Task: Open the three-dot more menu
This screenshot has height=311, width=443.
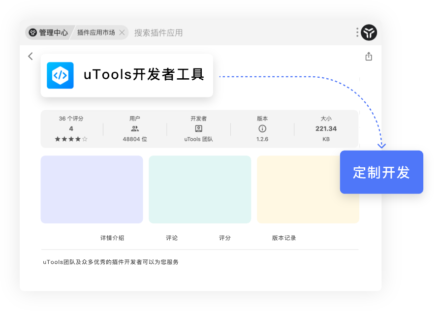Action: pos(357,32)
